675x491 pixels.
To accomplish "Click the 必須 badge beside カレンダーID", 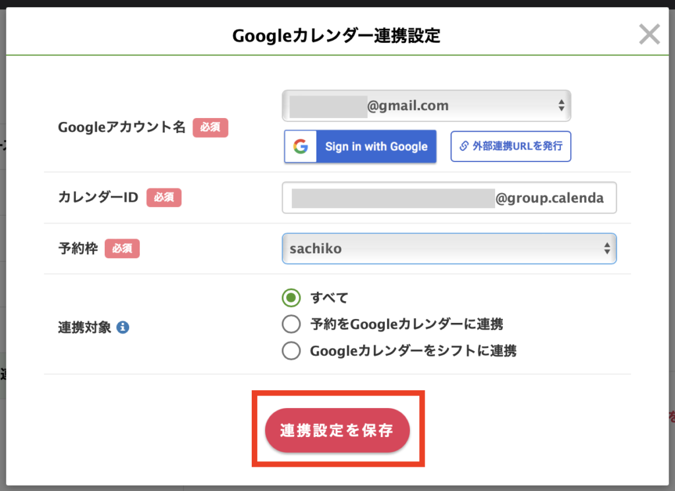I will pyautogui.click(x=163, y=198).
